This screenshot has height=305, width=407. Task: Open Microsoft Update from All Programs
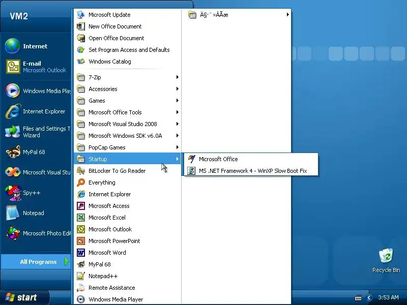click(127, 15)
